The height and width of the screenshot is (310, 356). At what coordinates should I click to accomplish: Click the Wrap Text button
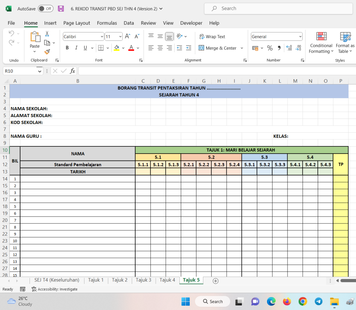212,36
